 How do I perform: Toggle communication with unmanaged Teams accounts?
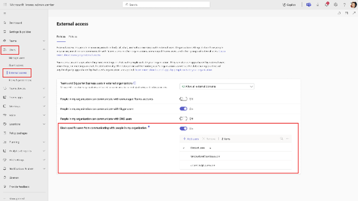point(184,99)
